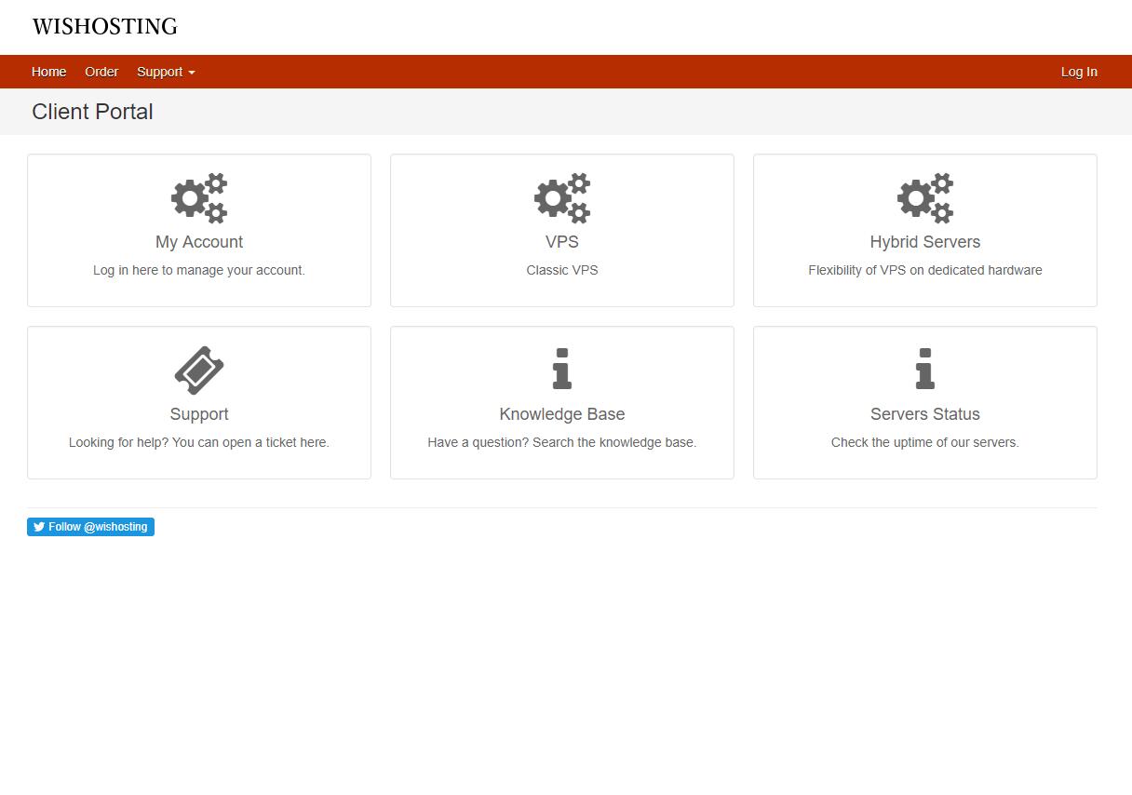
Task: Click the 'Classic VPS' description text
Action: point(562,270)
